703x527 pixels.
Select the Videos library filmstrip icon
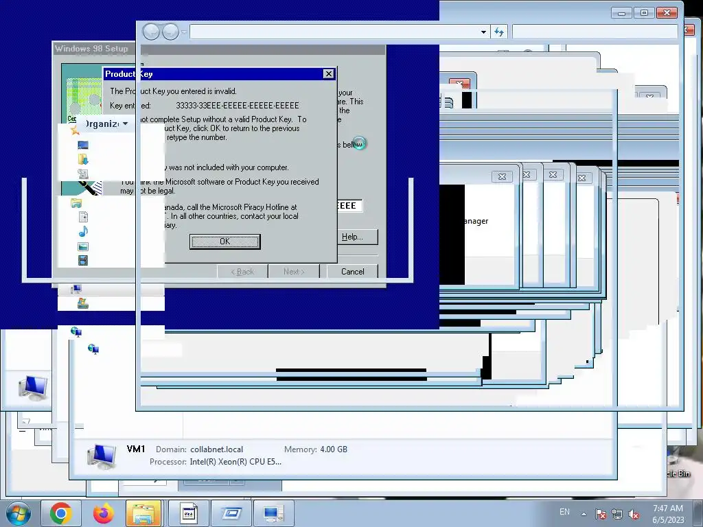point(83,260)
